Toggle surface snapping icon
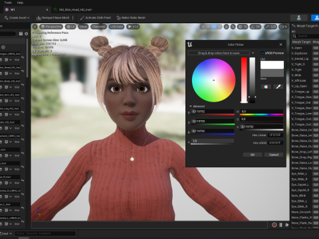Image resolution: width=319 pixels, height=239 pixels. click(x=233, y=27)
